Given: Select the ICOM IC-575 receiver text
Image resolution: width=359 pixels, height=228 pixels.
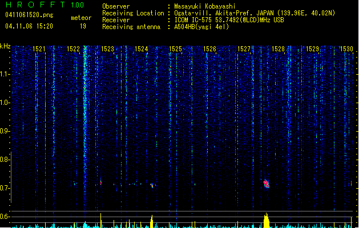Looking at the screenshot, I should 229,20.
